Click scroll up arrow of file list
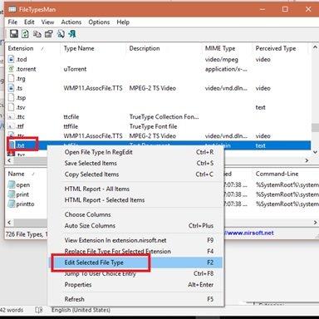Screen dimensions: 319x319 [315, 47]
